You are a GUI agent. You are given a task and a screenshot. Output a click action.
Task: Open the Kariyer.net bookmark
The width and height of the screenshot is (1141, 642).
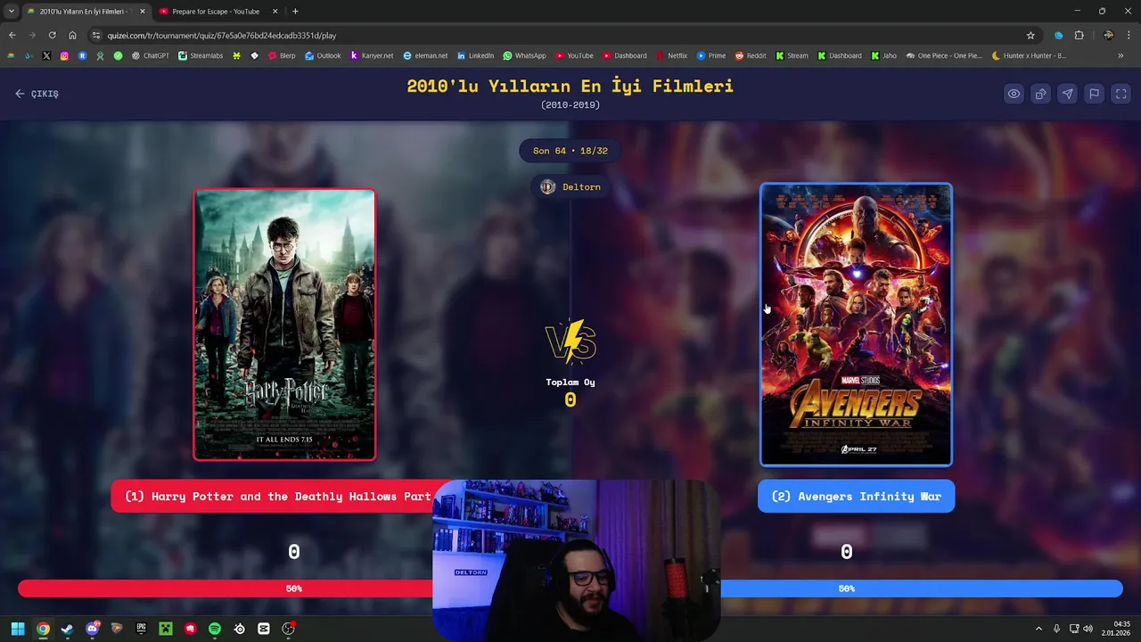tap(372, 55)
